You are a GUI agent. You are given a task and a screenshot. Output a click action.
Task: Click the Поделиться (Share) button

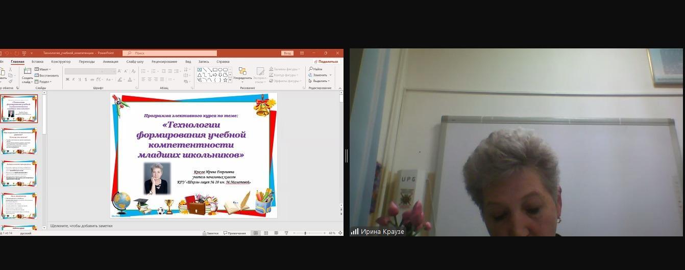pos(326,62)
